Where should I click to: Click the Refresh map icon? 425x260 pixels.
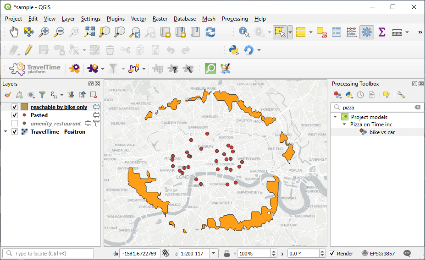tap(210, 32)
